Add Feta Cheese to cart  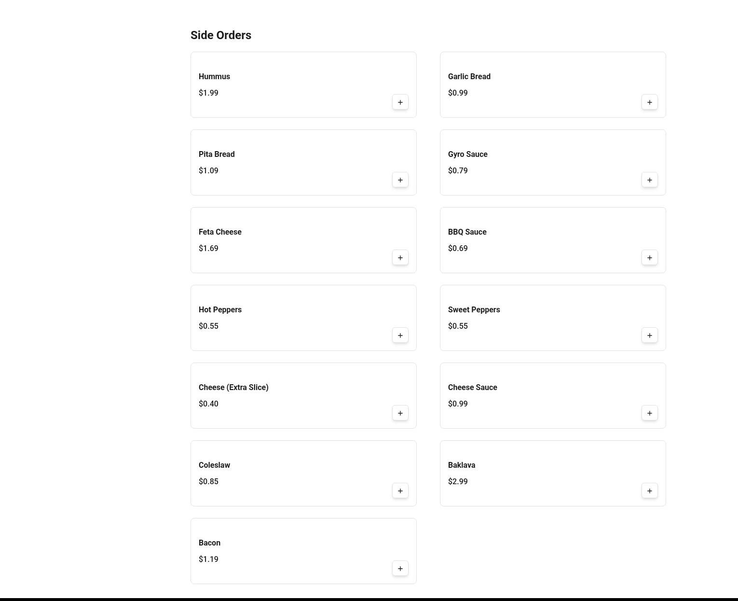[400, 258]
